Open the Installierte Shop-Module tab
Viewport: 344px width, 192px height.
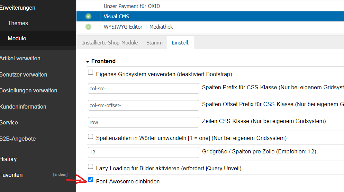110,43
